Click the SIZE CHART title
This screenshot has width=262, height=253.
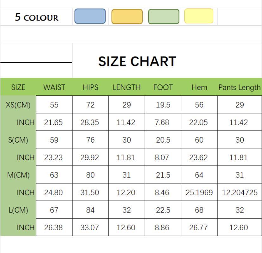coord(137,61)
